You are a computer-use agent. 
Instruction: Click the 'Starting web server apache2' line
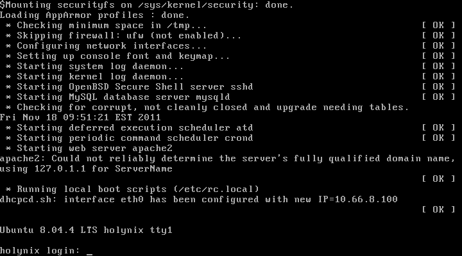point(89,148)
